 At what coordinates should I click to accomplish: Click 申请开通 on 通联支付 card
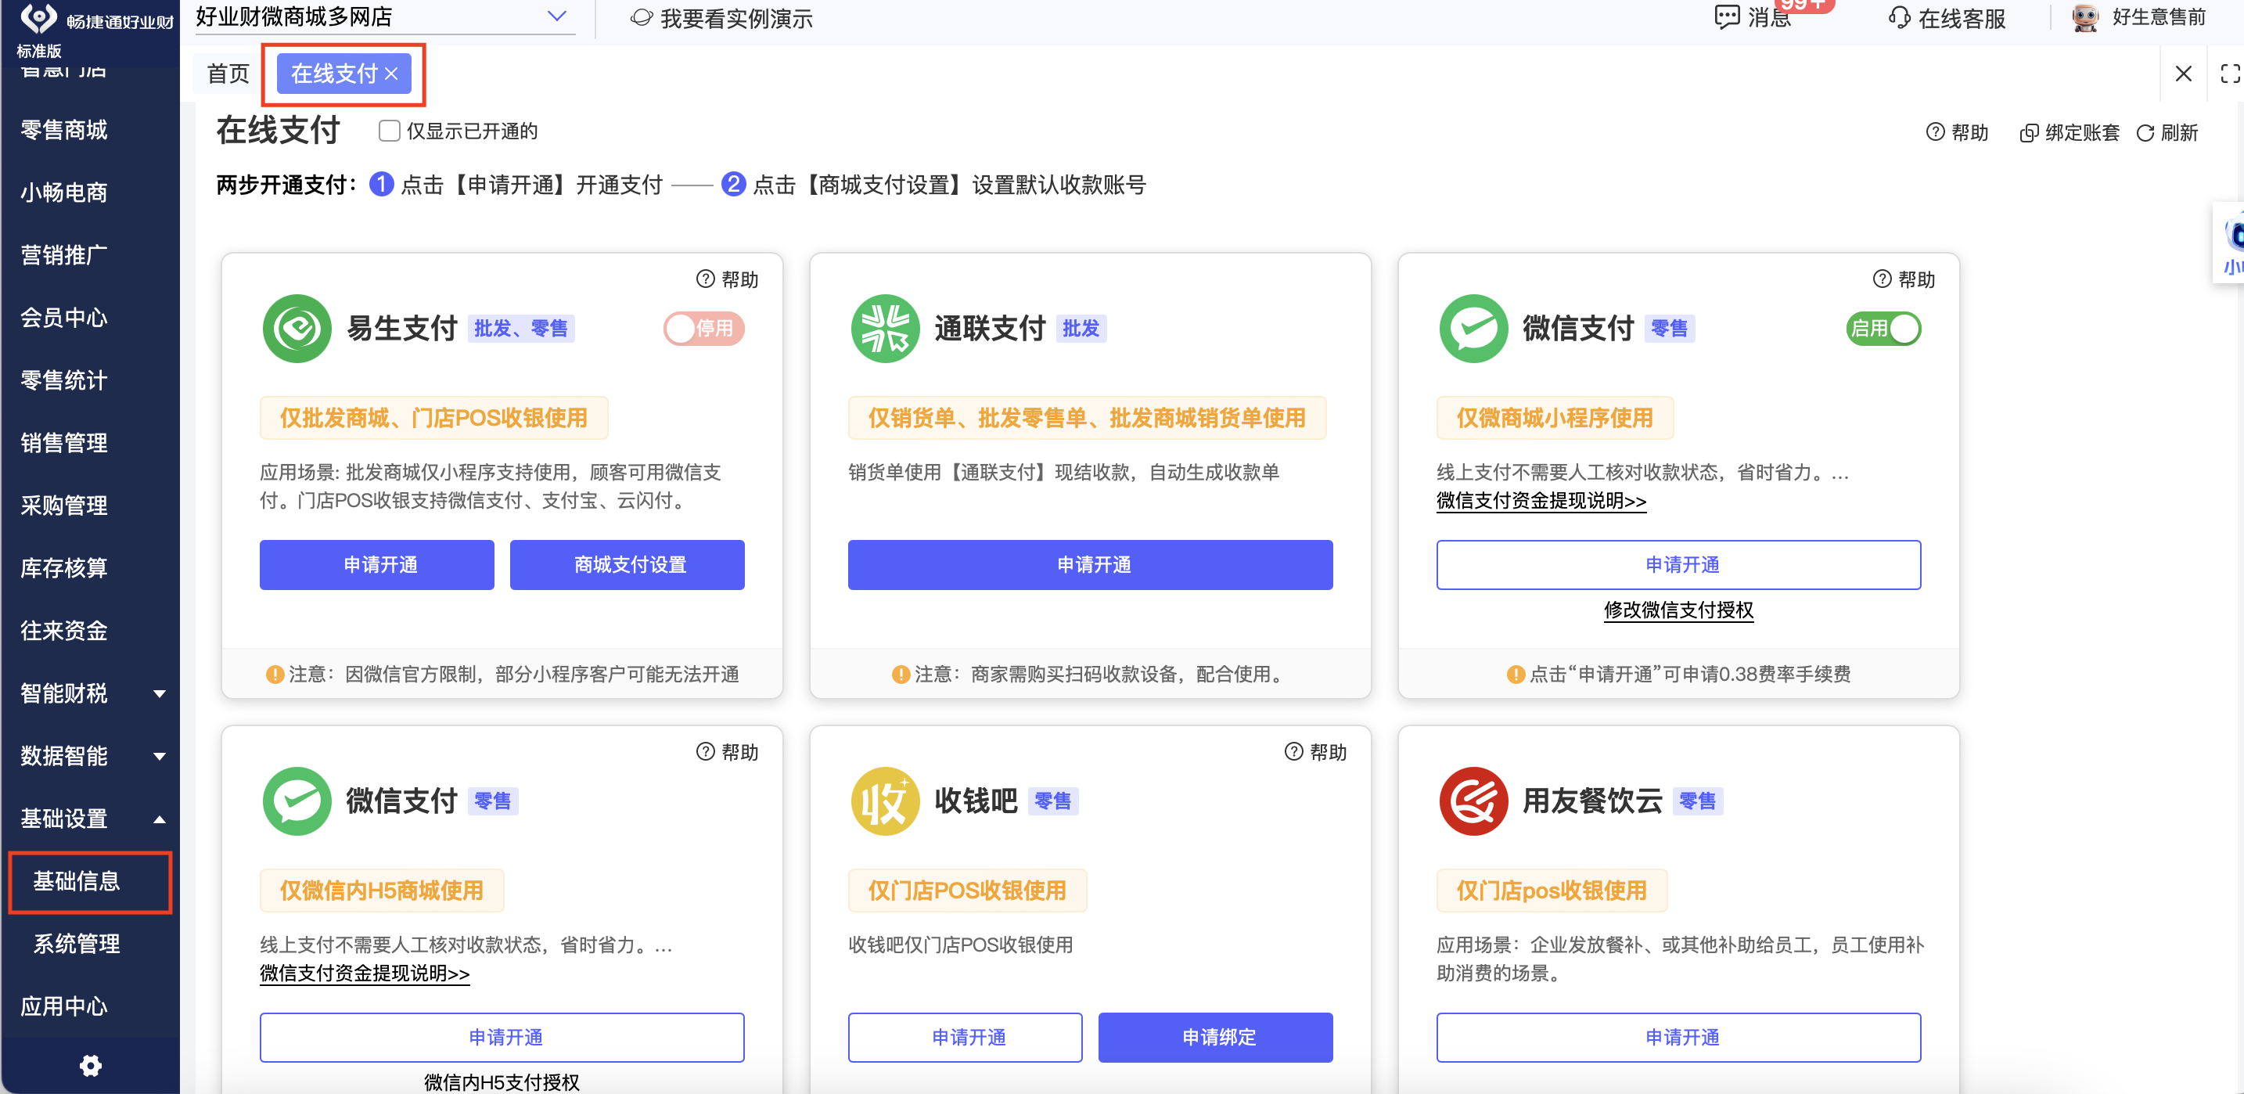[x=1091, y=565]
